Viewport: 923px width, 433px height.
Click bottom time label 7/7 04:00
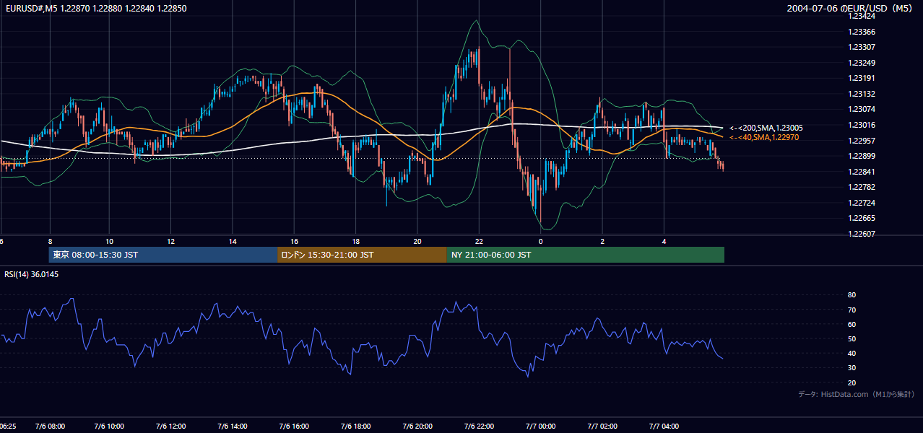[x=663, y=426]
